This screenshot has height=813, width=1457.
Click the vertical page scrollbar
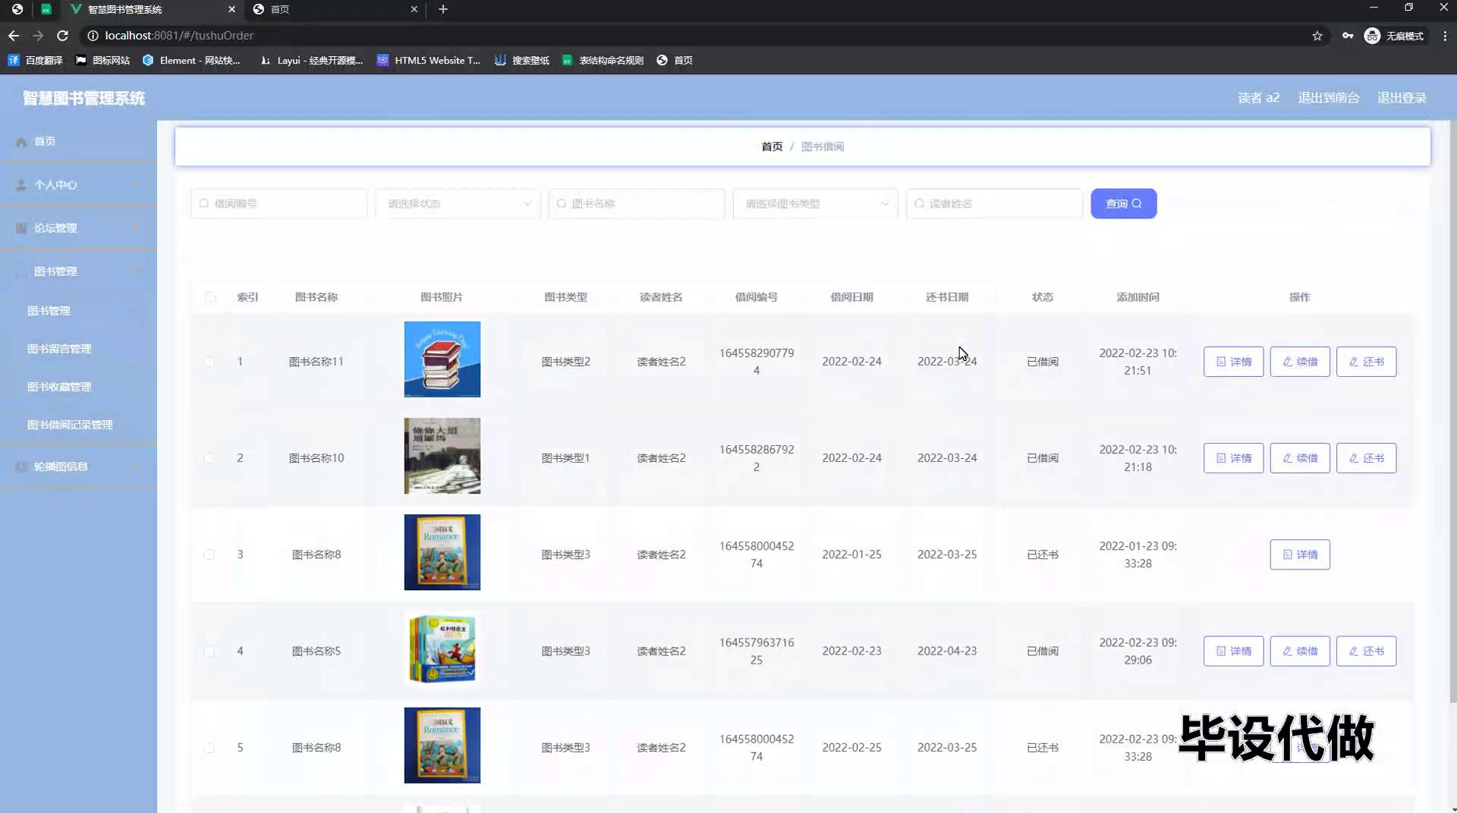[1452, 410]
